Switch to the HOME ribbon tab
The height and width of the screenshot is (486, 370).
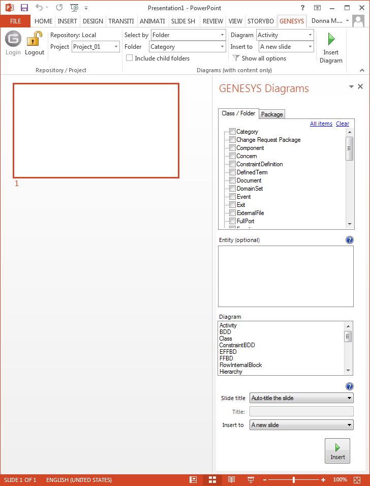(x=43, y=21)
